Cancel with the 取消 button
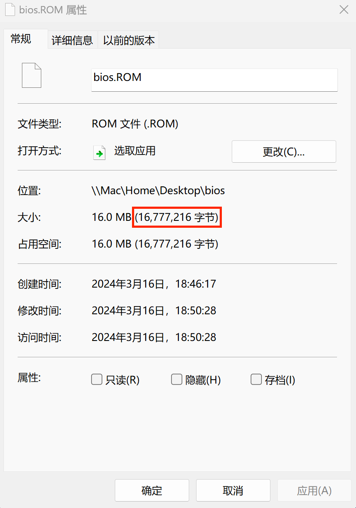 click(233, 490)
